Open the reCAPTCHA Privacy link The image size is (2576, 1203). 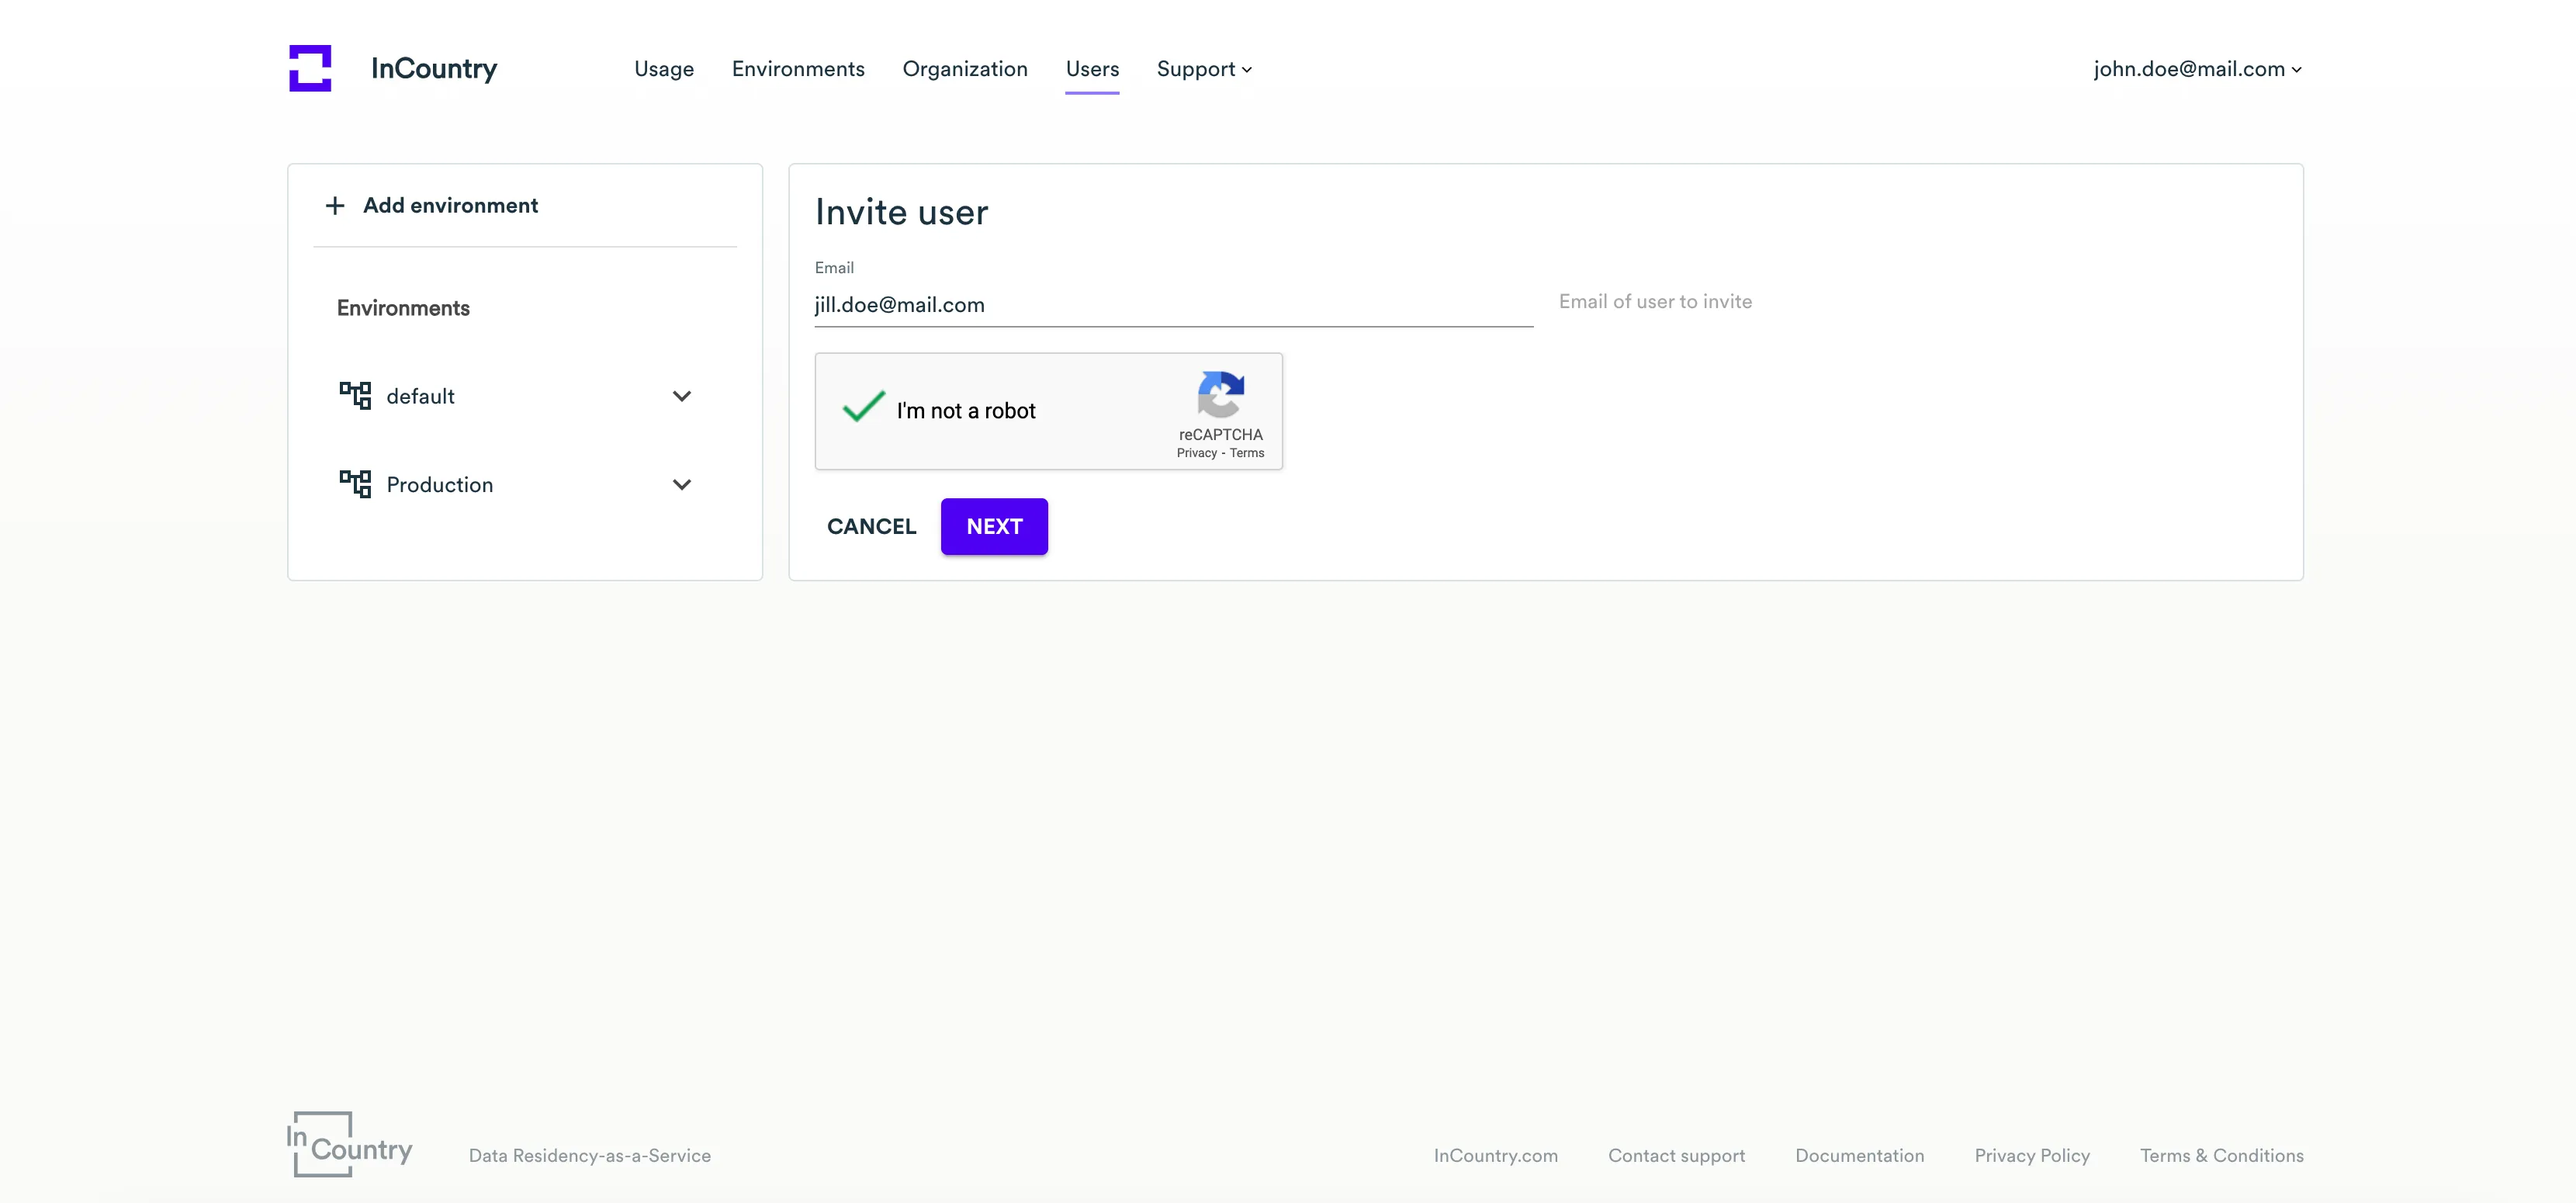(1196, 453)
